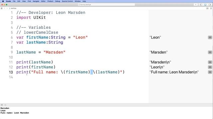This screenshot has height=119, width=213.
Task: Click the run playground button in debug bar
Action: click(x=2, y=105)
